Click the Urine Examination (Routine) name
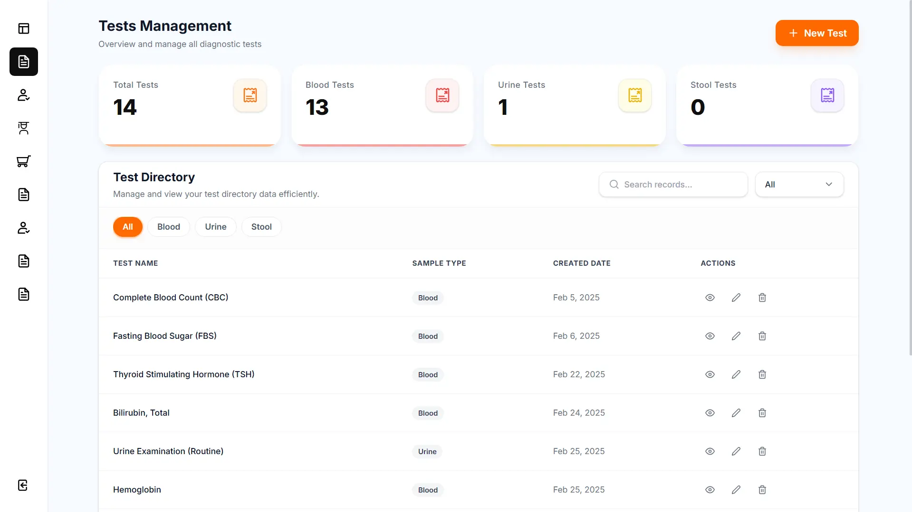The height and width of the screenshot is (512, 912). 168,451
